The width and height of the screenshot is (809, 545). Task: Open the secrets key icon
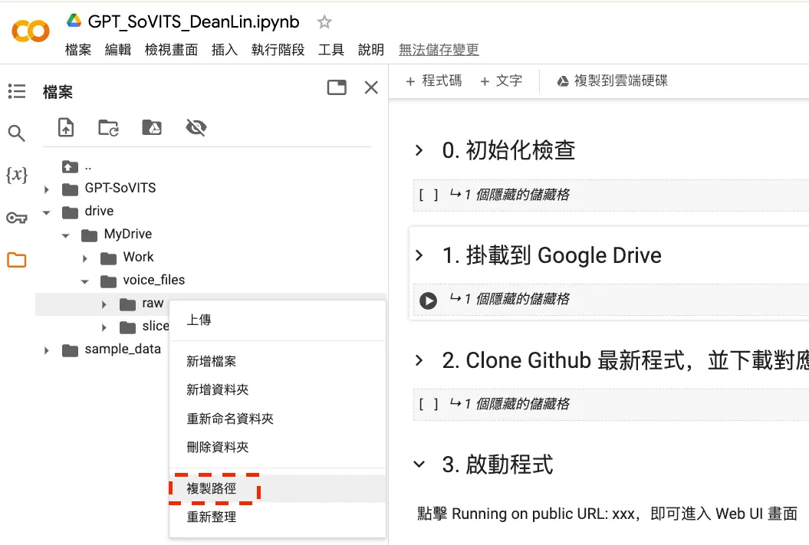[x=17, y=218]
